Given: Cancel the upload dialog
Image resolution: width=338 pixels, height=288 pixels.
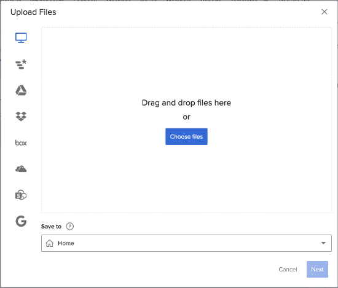Looking at the screenshot, I should (288, 270).
